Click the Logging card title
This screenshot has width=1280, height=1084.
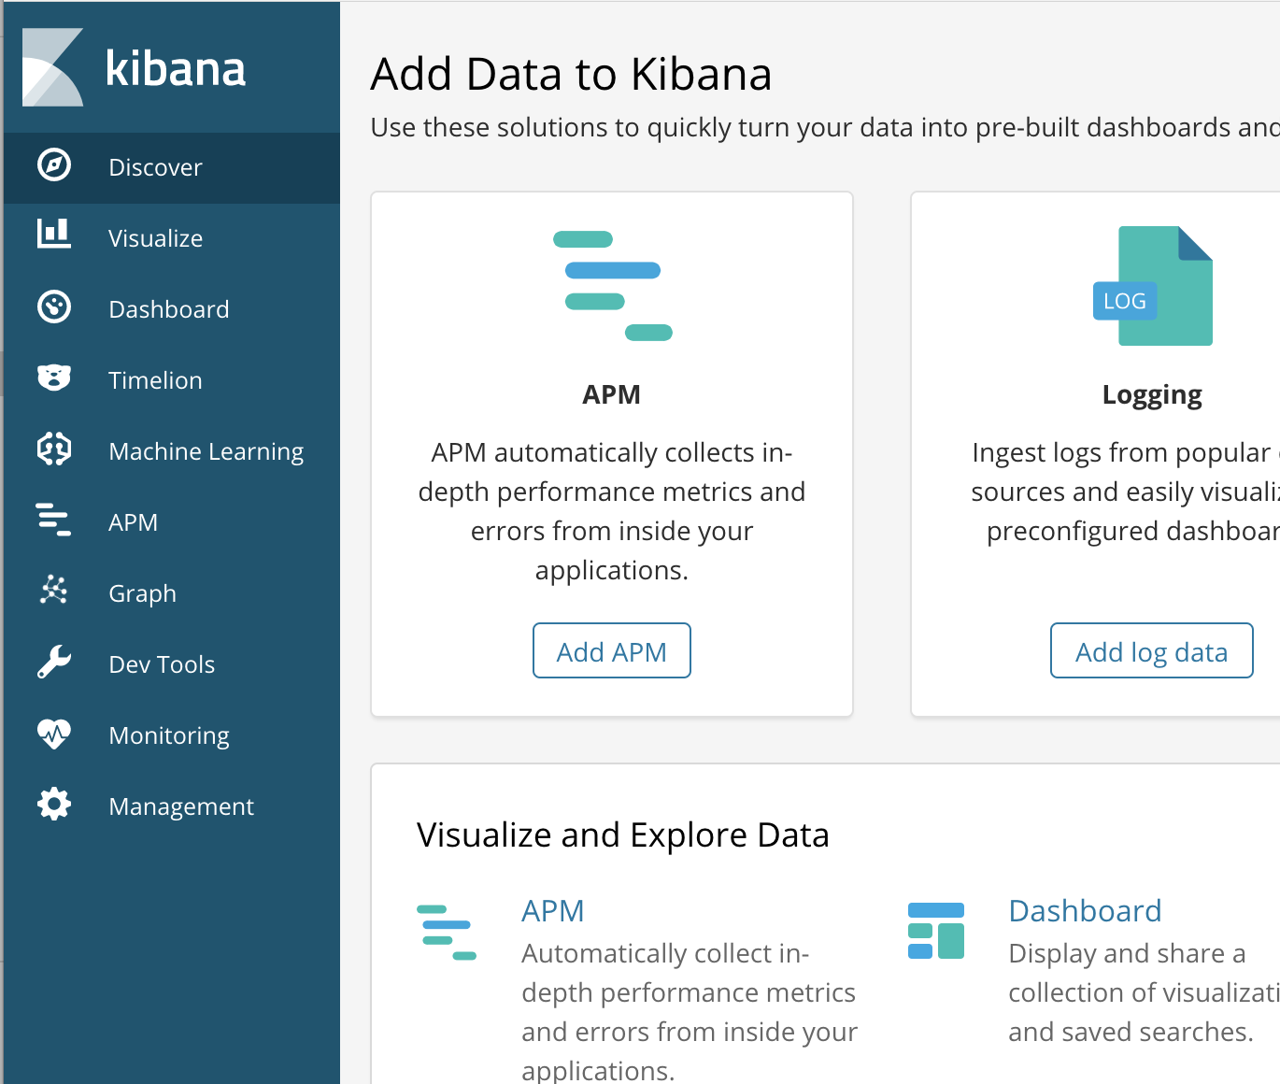click(x=1152, y=395)
